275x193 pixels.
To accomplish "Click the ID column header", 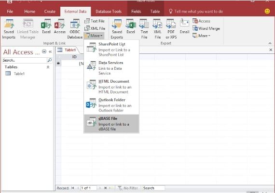I will coord(74,57).
